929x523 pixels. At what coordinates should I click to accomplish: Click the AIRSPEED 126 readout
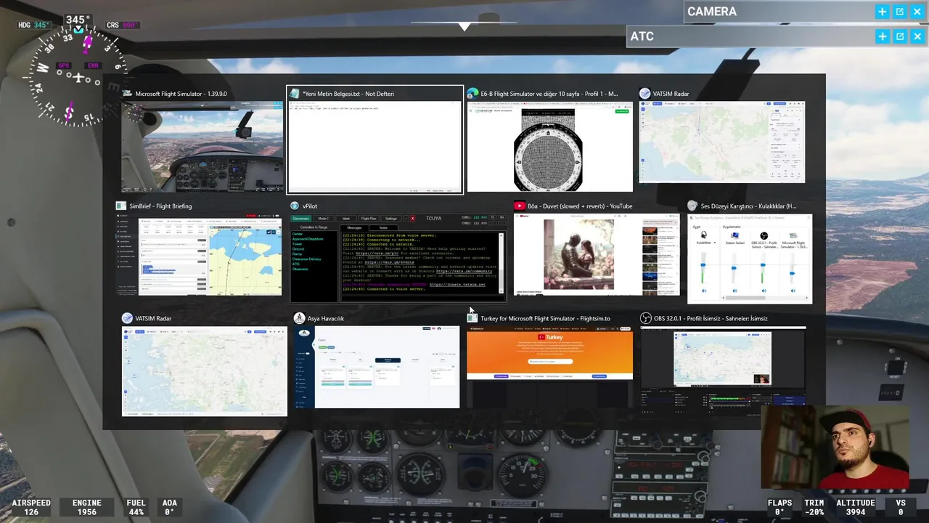31,507
